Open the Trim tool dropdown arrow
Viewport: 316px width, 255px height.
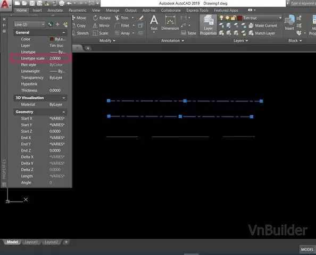[132, 18]
